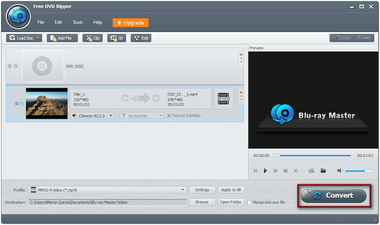Move Title_1 down with arrow icon

coord(241,100)
